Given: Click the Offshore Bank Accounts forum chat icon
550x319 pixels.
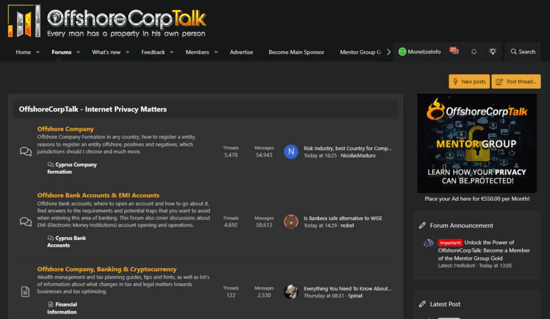Looking at the screenshot, I should pyautogui.click(x=25, y=222).
